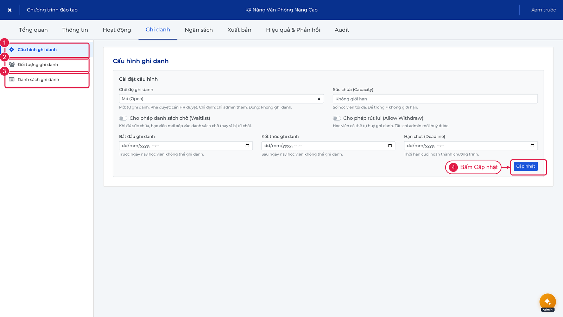
Task: Click the X close icon in header
Action: (10, 10)
